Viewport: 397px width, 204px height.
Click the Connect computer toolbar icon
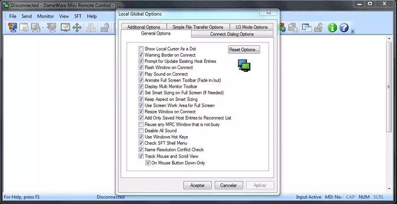pyautogui.click(x=12, y=27)
